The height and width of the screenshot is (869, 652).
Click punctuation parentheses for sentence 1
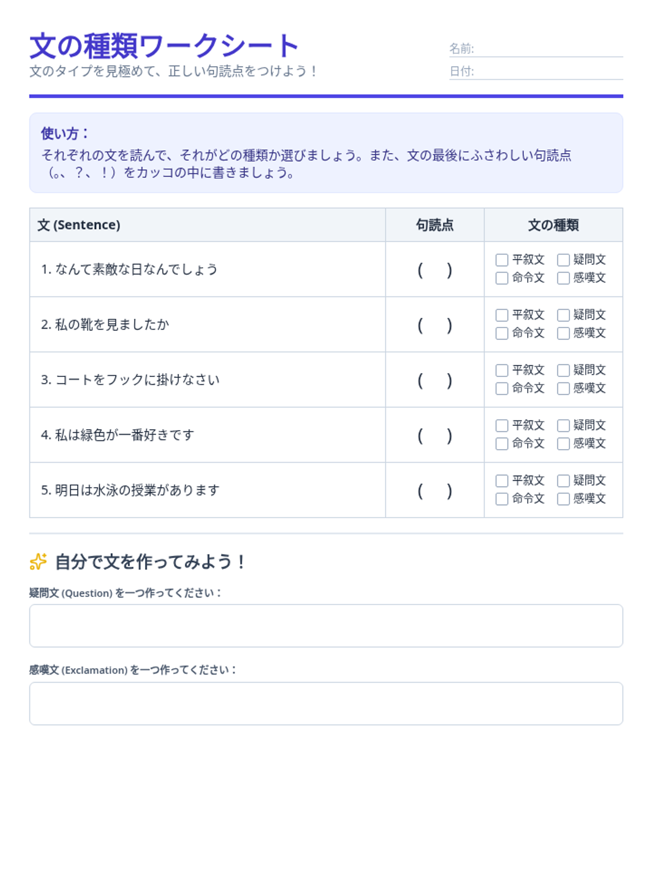coord(435,270)
